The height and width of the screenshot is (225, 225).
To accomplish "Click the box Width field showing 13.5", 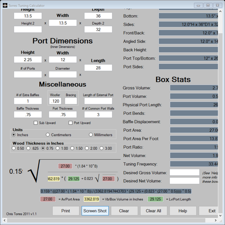I will [x=63, y=23].
